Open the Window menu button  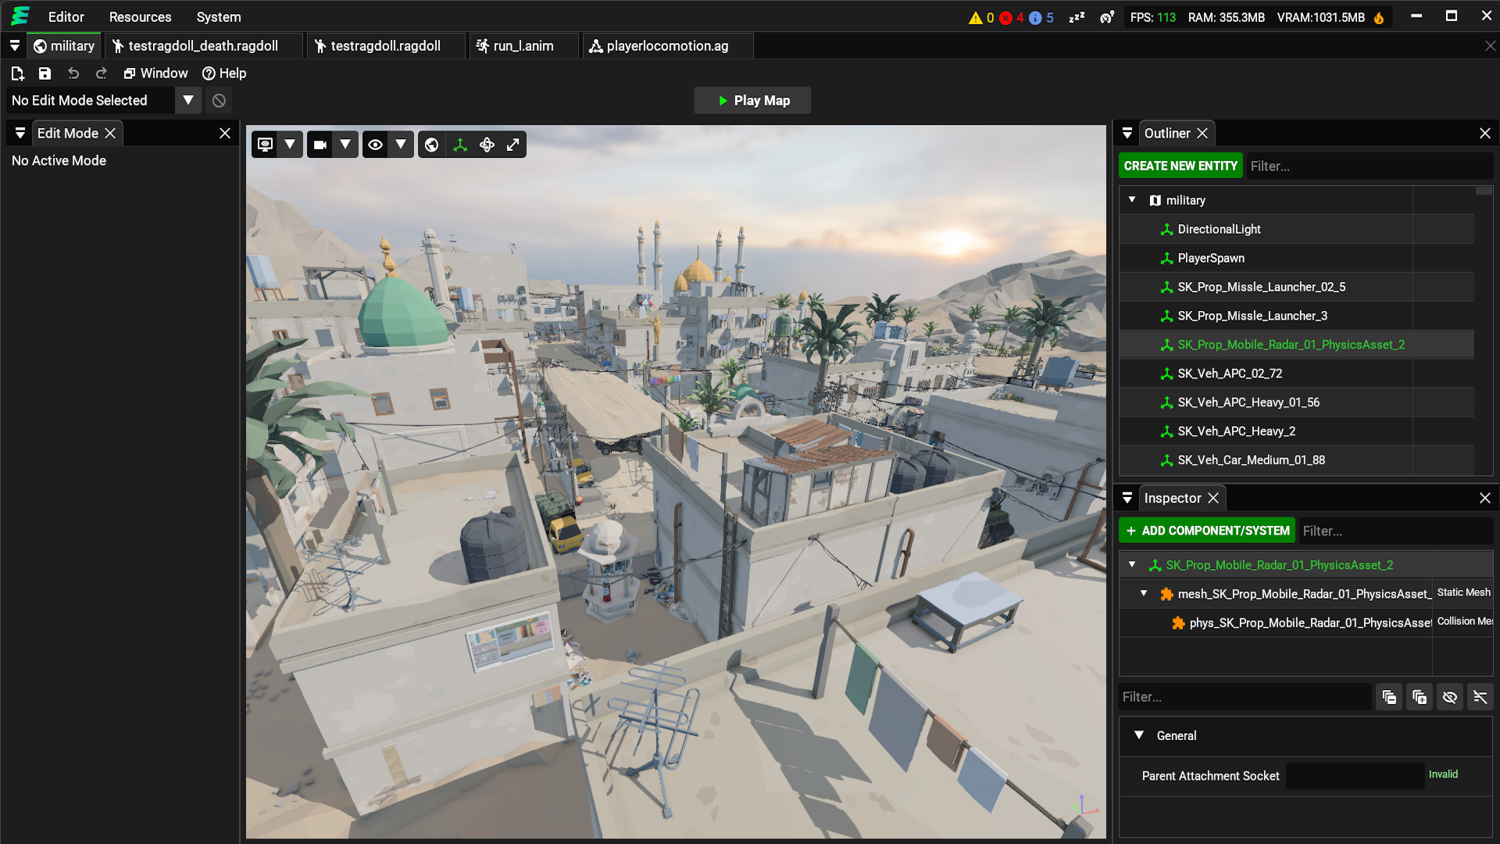[155, 73]
